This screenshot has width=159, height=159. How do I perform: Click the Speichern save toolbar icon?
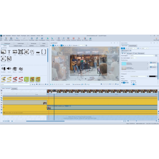[x=11, y=39]
